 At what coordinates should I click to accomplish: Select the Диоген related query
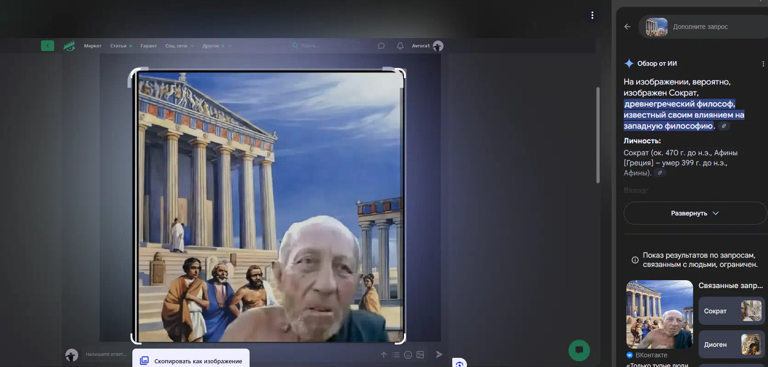point(732,344)
